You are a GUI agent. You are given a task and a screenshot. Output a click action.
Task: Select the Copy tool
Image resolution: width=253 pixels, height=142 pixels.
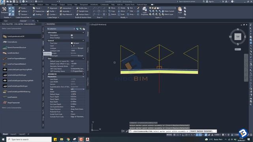coord(111,11)
